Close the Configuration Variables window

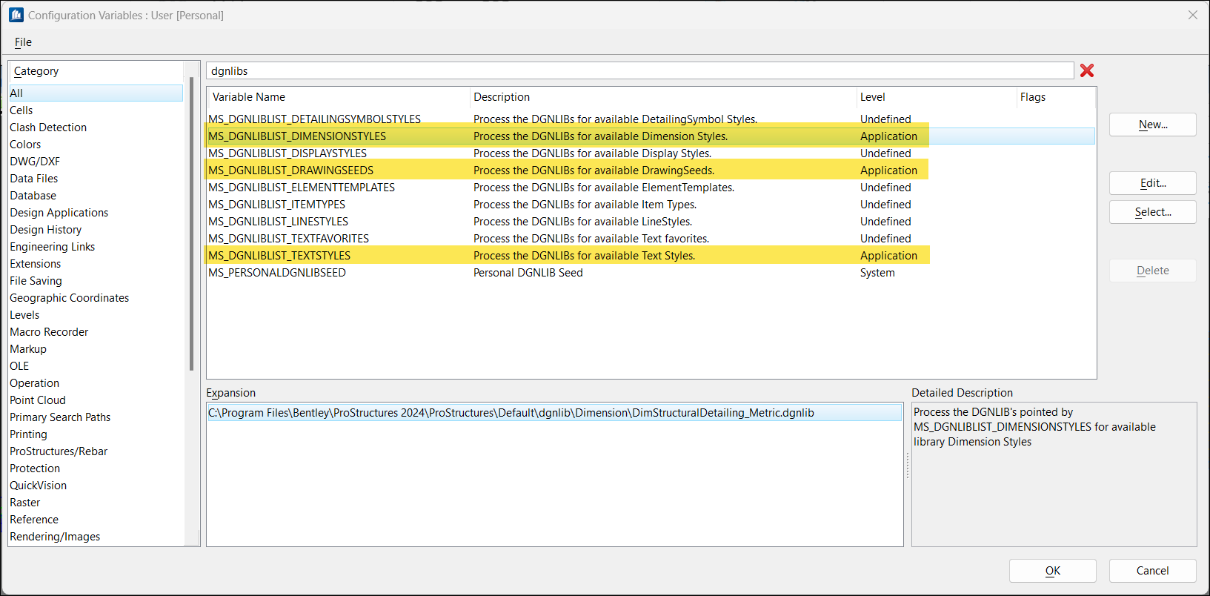(x=1192, y=15)
